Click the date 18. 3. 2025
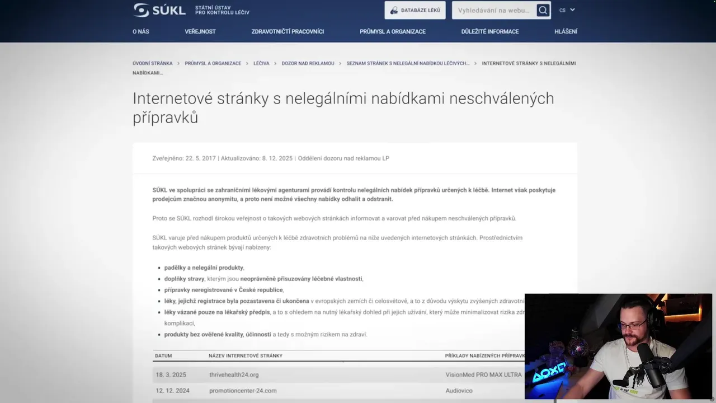 pyautogui.click(x=171, y=374)
